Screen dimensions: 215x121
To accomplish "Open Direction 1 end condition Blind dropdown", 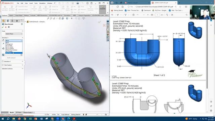I will pos(14,41).
